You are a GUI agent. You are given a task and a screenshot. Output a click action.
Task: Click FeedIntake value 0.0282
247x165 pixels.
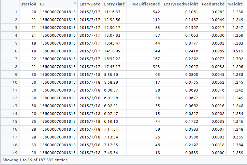[218, 12]
